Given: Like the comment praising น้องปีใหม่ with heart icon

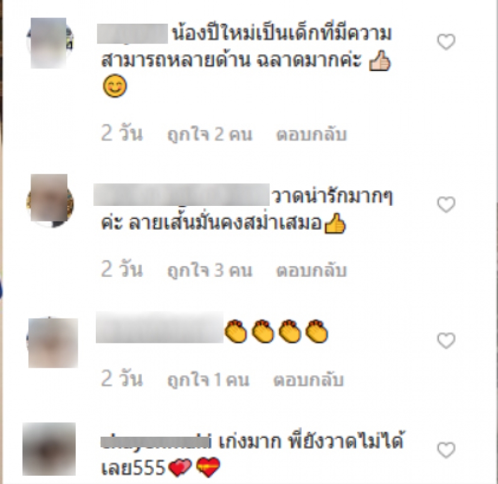Looking at the screenshot, I should [446, 42].
